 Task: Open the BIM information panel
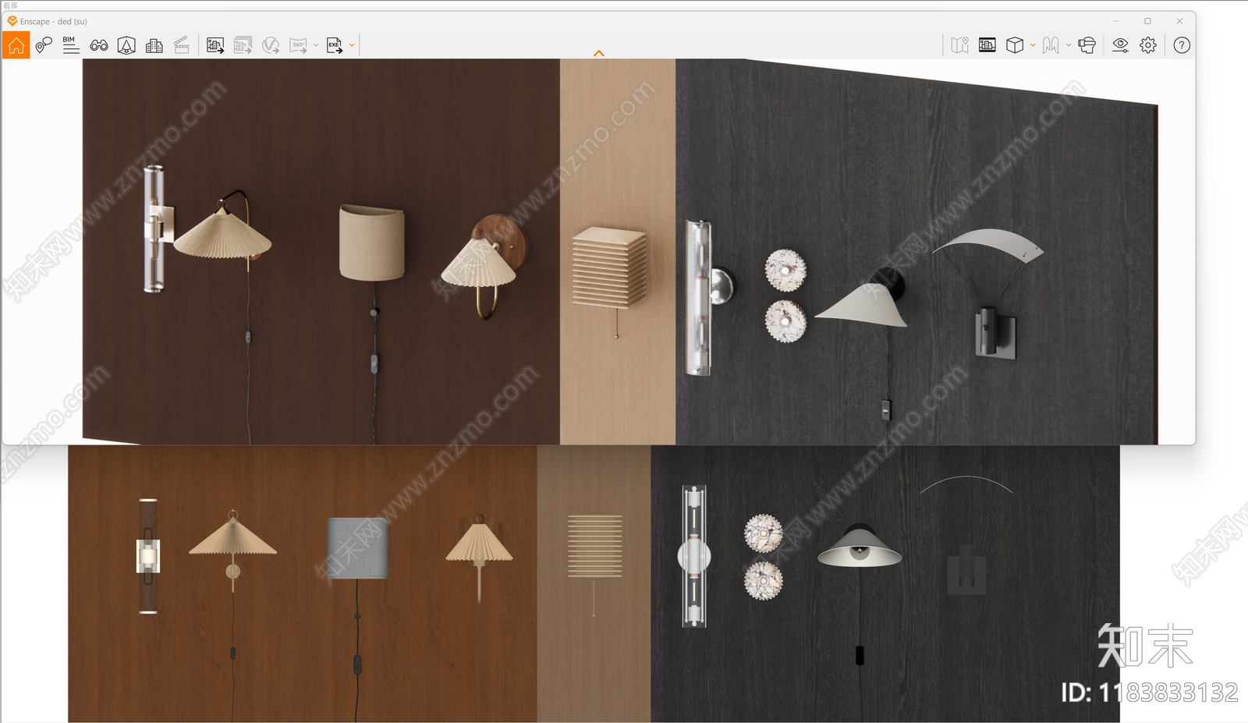click(x=71, y=45)
